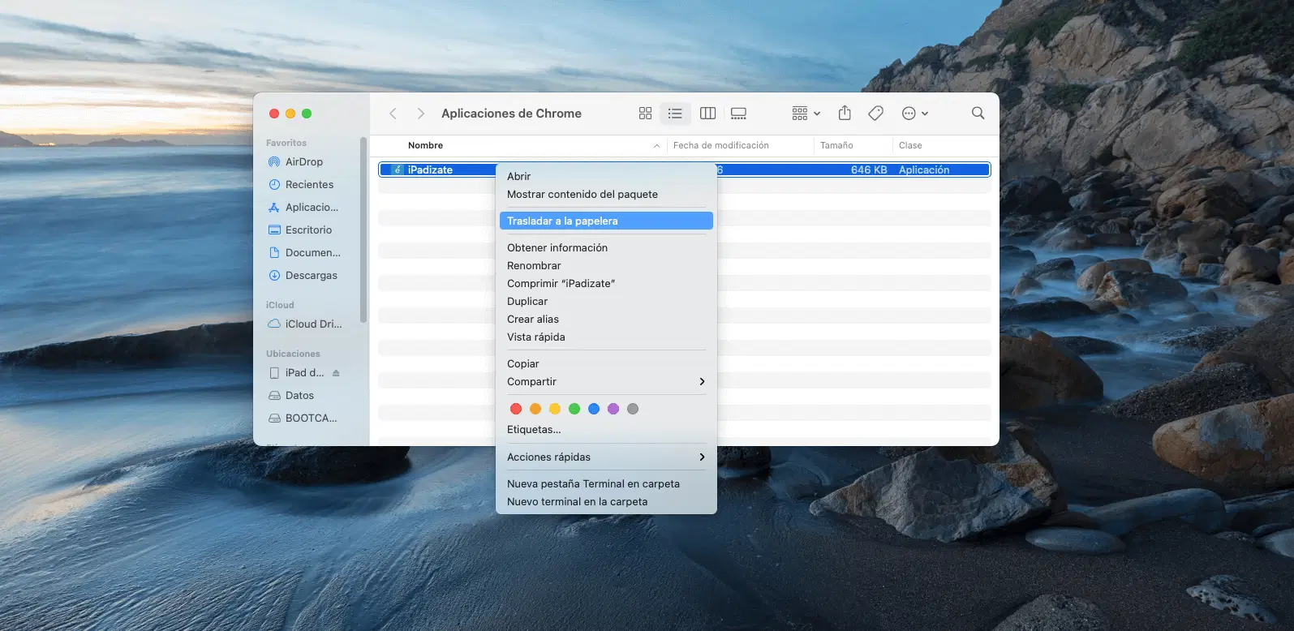Click the tag toolbar icon
This screenshot has width=1294, height=631.
click(x=875, y=114)
